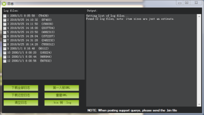Enable checkbox for log 8 at 16:14:28
204x115 pixels.
tap(5, 45)
